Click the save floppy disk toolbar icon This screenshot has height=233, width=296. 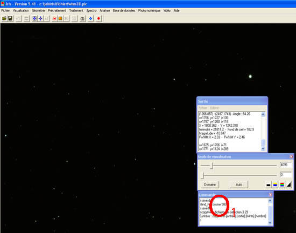tap(10, 18)
